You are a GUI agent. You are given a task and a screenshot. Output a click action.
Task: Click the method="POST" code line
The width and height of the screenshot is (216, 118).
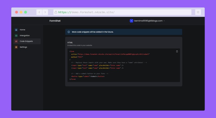pos(77,57)
